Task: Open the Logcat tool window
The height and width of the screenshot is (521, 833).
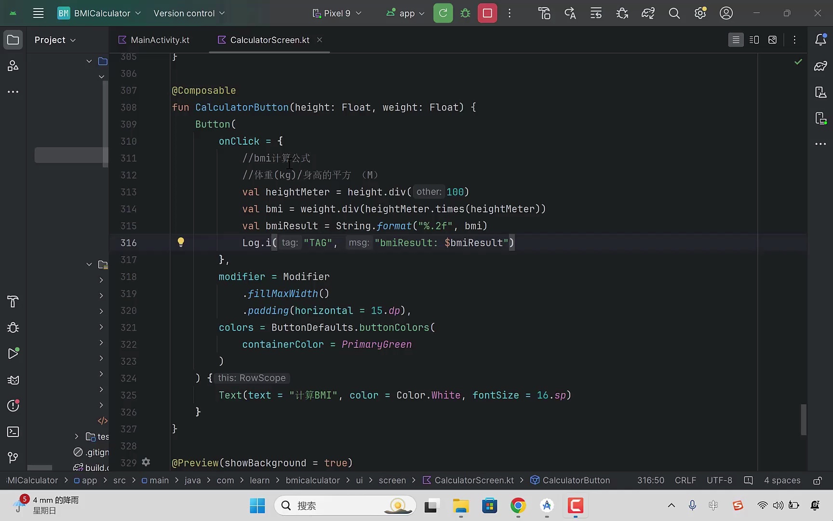Action: pyautogui.click(x=13, y=380)
